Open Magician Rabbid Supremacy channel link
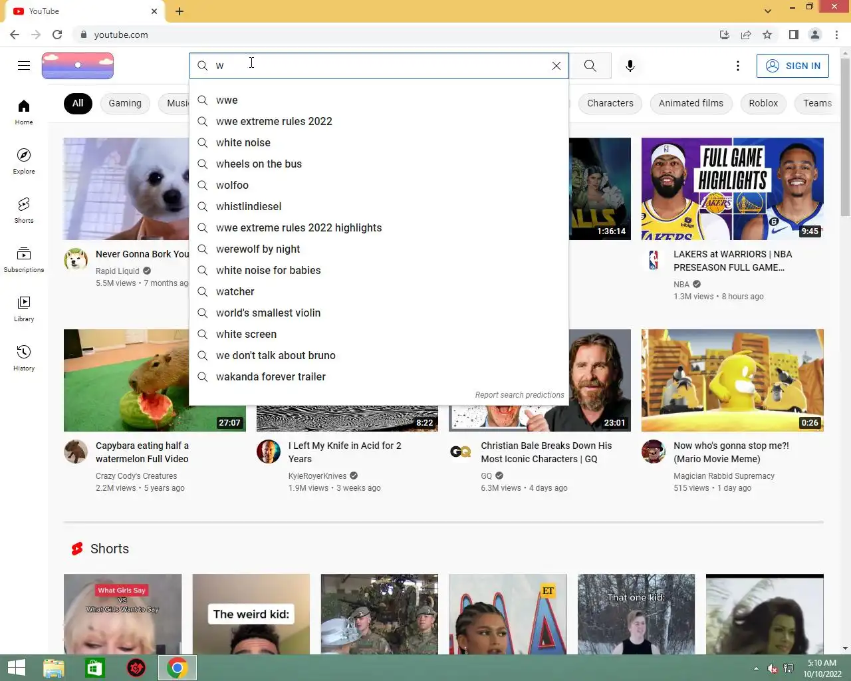 pyautogui.click(x=724, y=476)
